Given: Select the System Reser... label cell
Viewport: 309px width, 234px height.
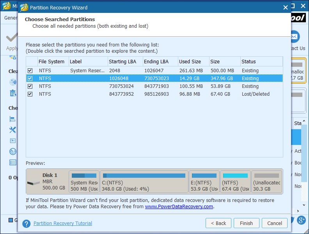Looking at the screenshot, I should pos(87,71).
